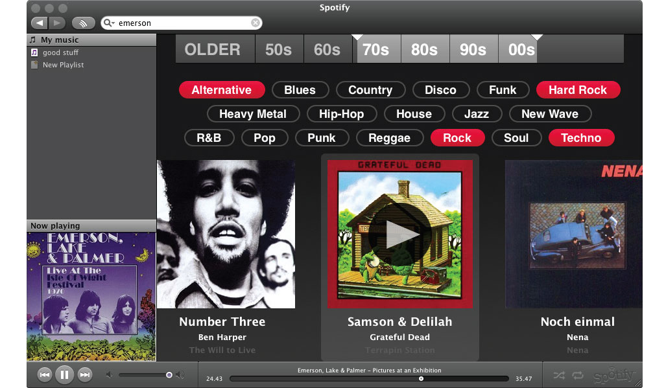This screenshot has width=666, height=388.
Task: Click the icon next to 'New Playlist'
Action: click(34, 65)
